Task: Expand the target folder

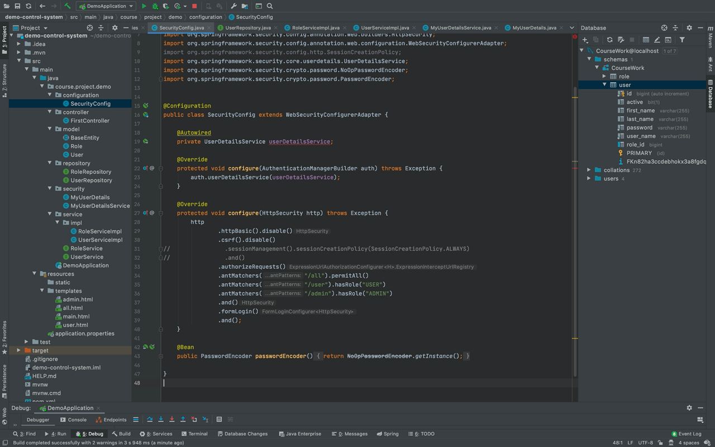Action: click(x=18, y=350)
